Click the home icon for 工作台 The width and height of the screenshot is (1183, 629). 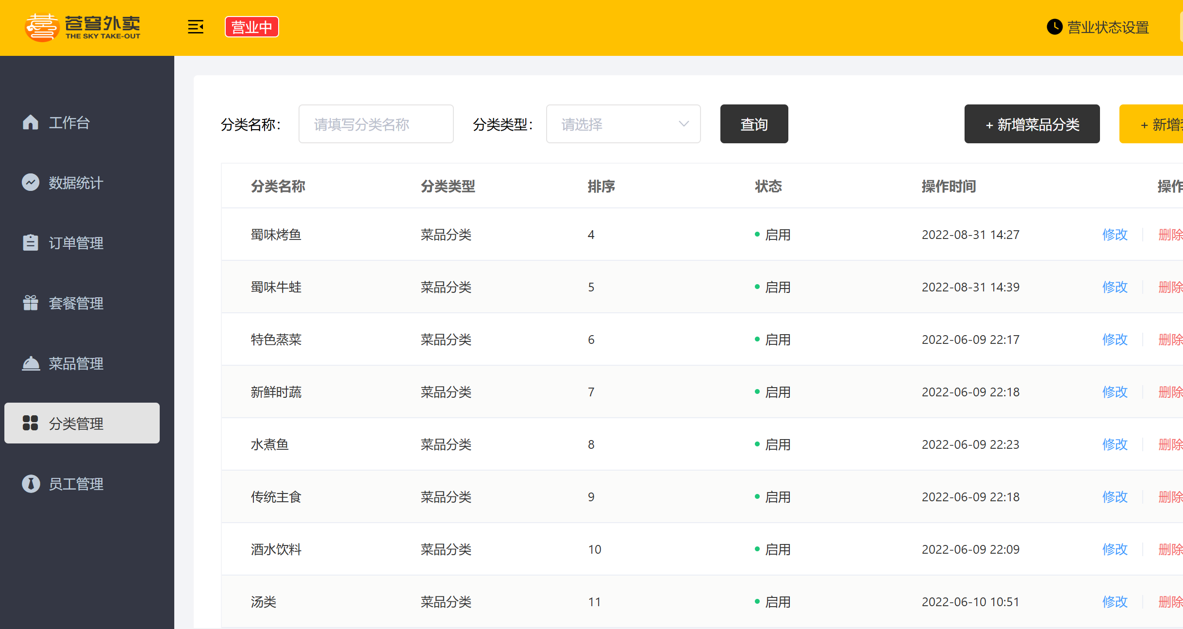point(31,122)
